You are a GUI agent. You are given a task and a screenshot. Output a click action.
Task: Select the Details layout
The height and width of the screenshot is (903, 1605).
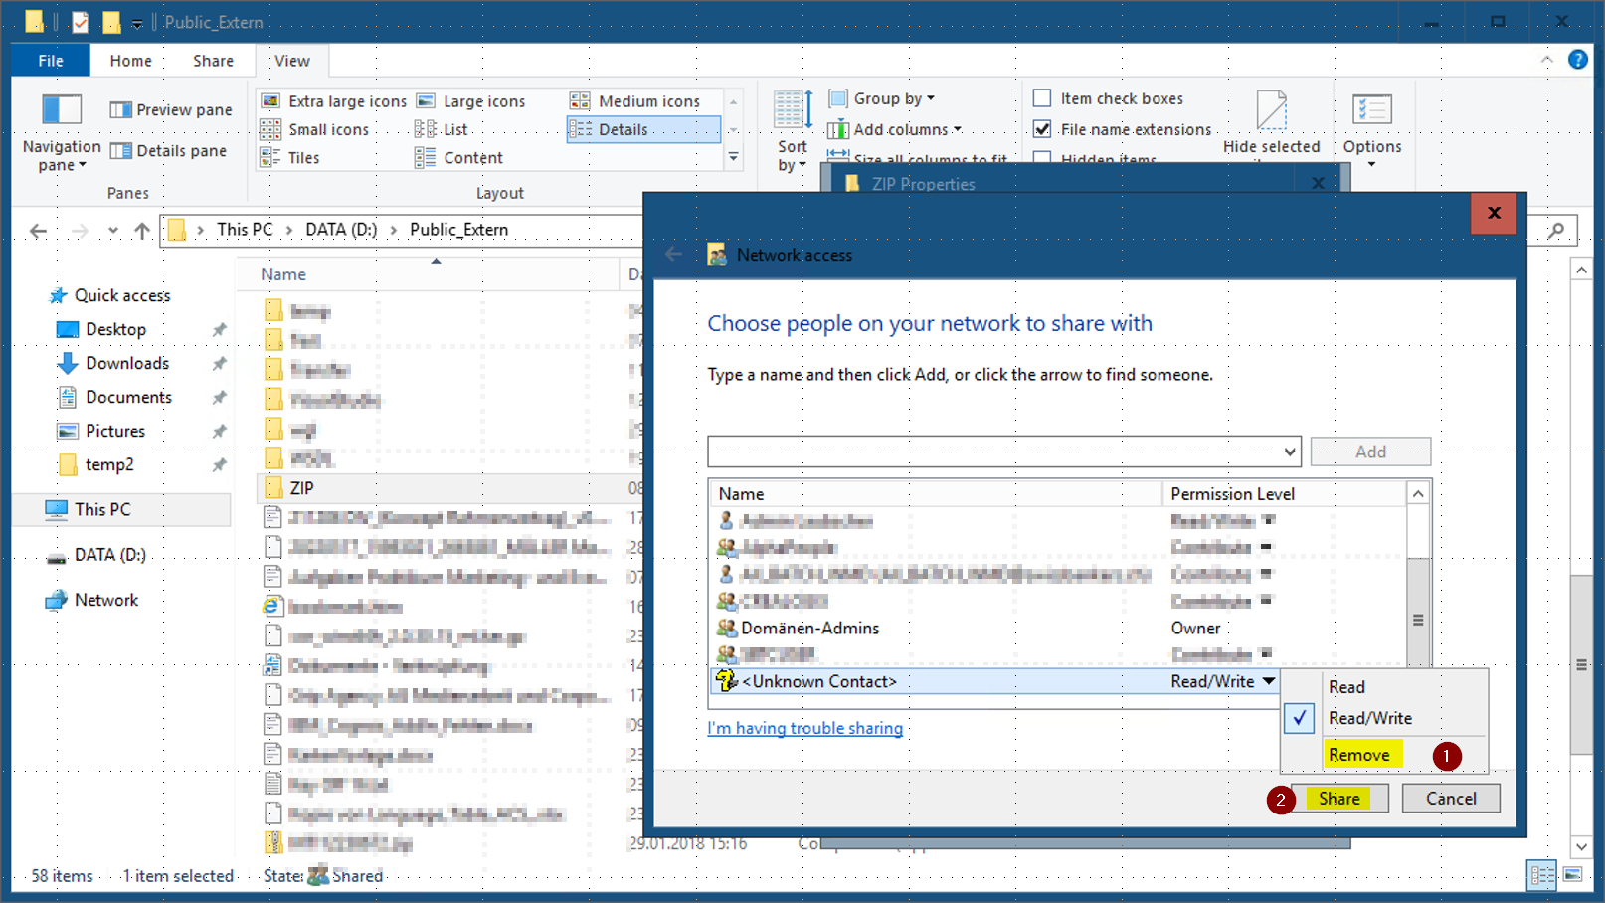[x=643, y=129]
